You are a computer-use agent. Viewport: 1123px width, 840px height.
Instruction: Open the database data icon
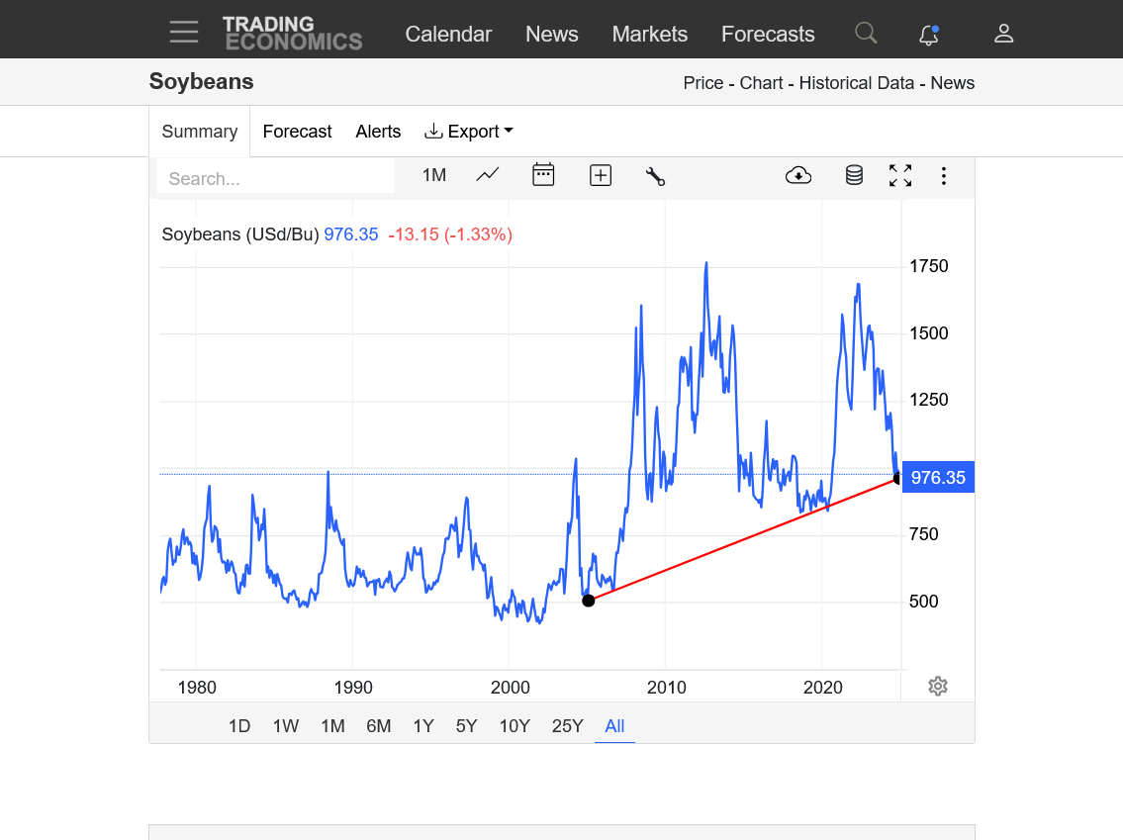pyautogui.click(x=854, y=176)
